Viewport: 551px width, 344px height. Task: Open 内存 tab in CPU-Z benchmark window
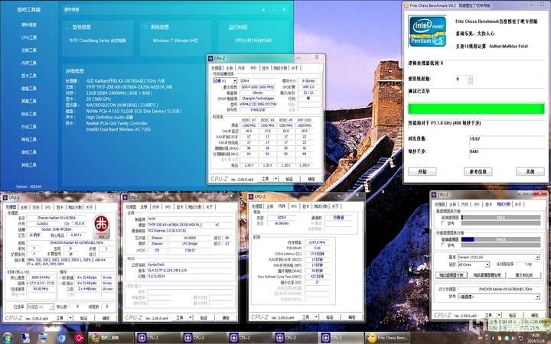pyautogui.click(x=465, y=204)
